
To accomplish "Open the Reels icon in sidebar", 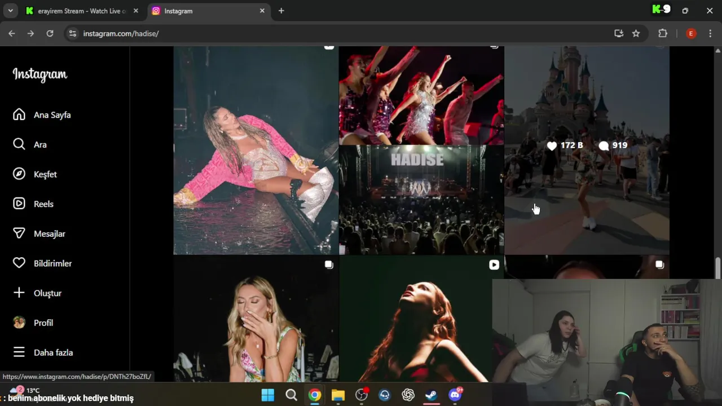I will (x=19, y=204).
